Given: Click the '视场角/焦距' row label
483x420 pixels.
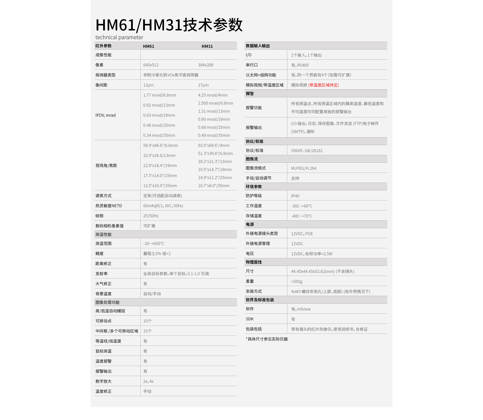Looking at the screenshot, I should tap(106, 165).
